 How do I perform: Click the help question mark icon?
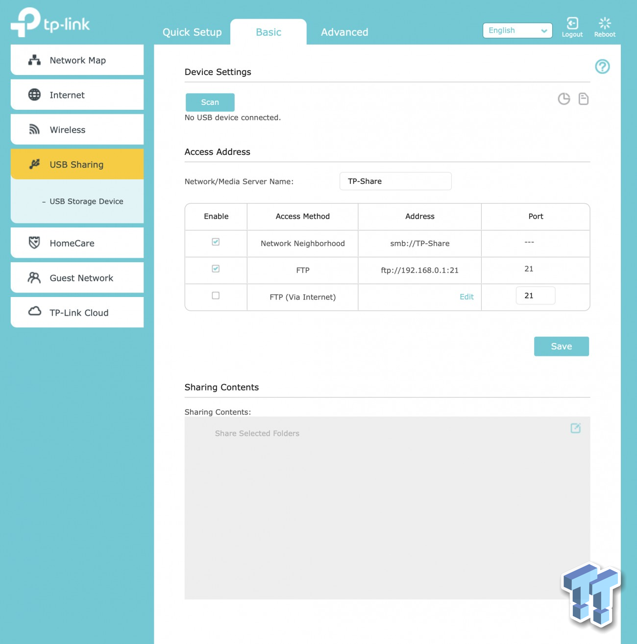(602, 67)
